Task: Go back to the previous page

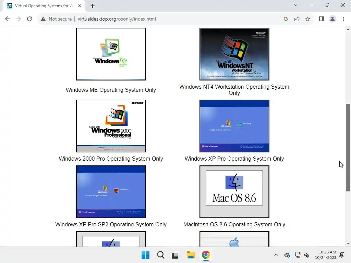Action: pos(8,19)
